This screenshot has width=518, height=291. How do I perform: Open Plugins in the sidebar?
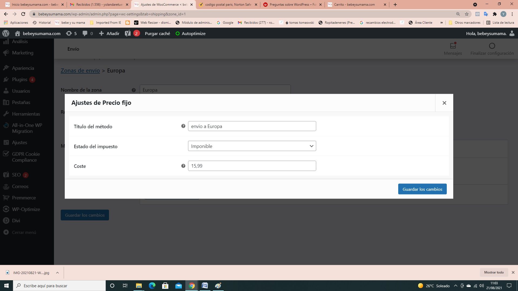(20, 79)
